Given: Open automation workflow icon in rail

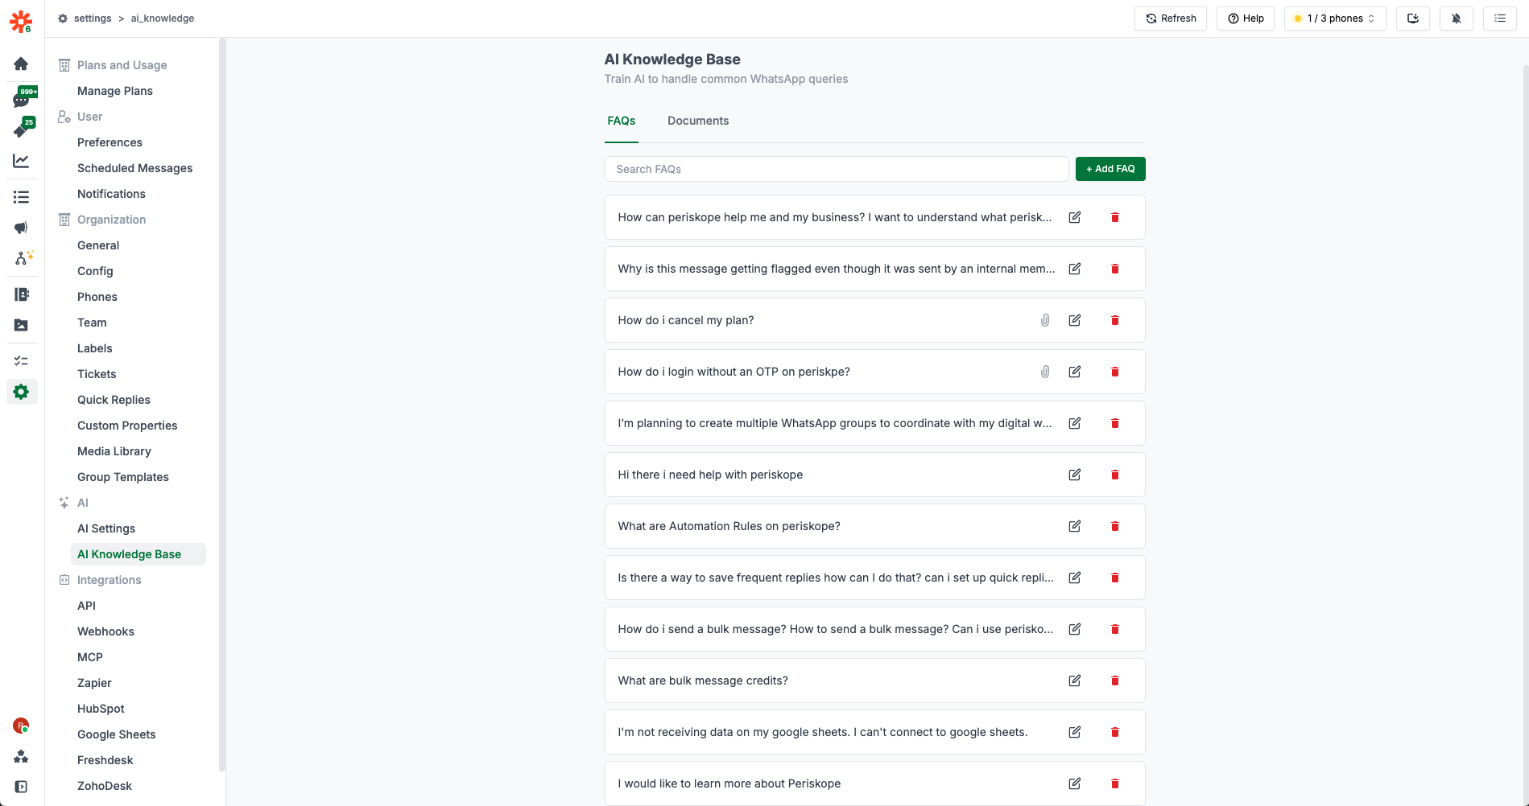Looking at the screenshot, I should (x=22, y=258).
